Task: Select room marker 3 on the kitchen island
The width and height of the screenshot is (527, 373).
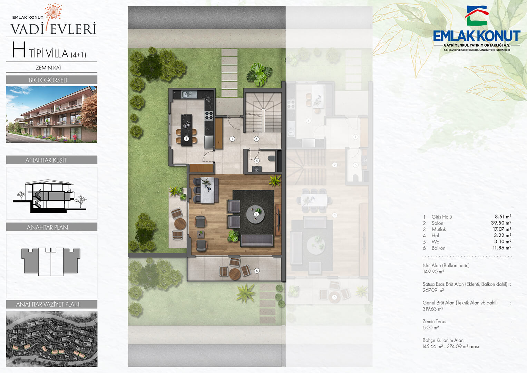Action: click(186, 139)
